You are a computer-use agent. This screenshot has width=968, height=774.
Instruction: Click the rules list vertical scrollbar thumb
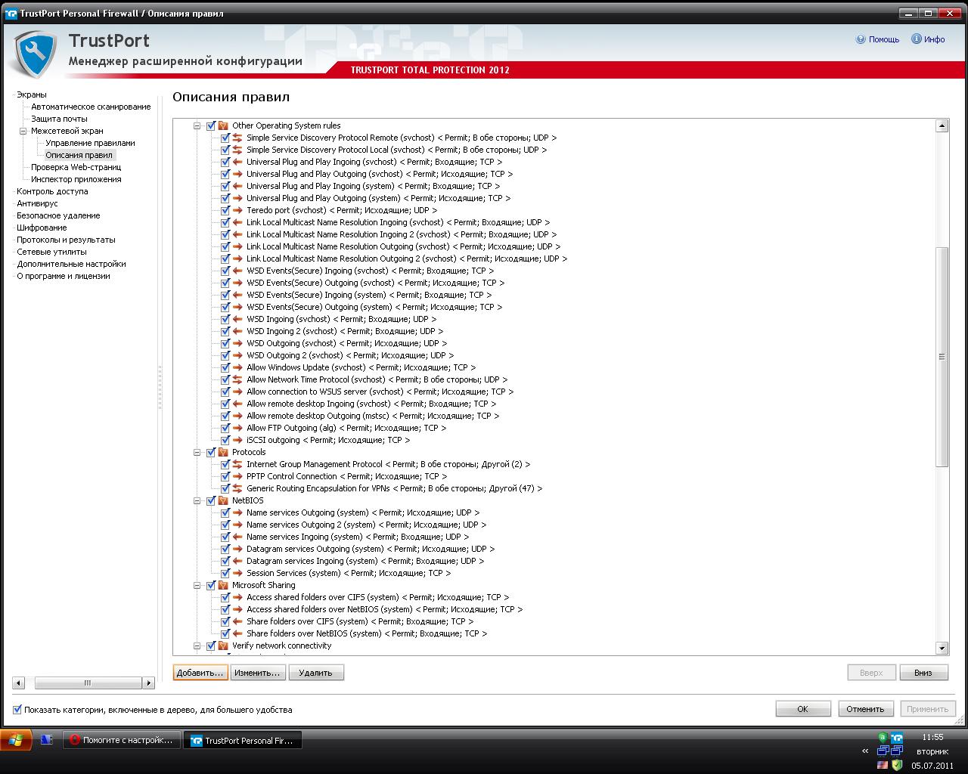pos(942,357)
